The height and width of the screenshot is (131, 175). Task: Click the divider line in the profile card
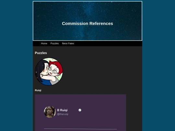click(80, 129)
